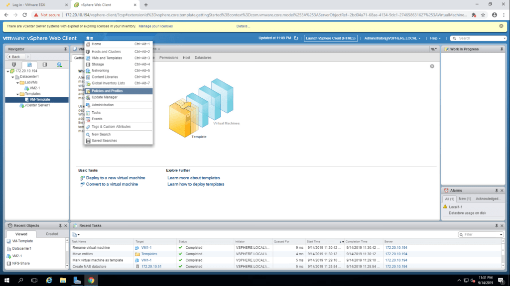Open Chrome from the Windows taskbar
The image size is (510, 286).
pos(91,280)
